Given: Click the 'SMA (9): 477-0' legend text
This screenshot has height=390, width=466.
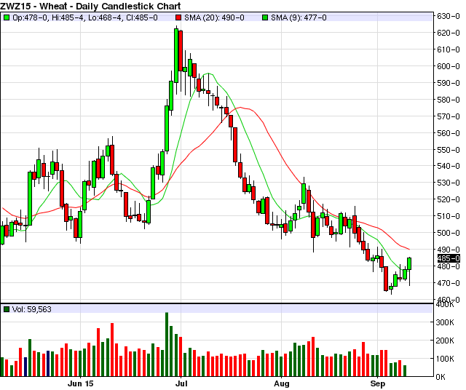Looking at the screenshot, I should click(299, 17).
